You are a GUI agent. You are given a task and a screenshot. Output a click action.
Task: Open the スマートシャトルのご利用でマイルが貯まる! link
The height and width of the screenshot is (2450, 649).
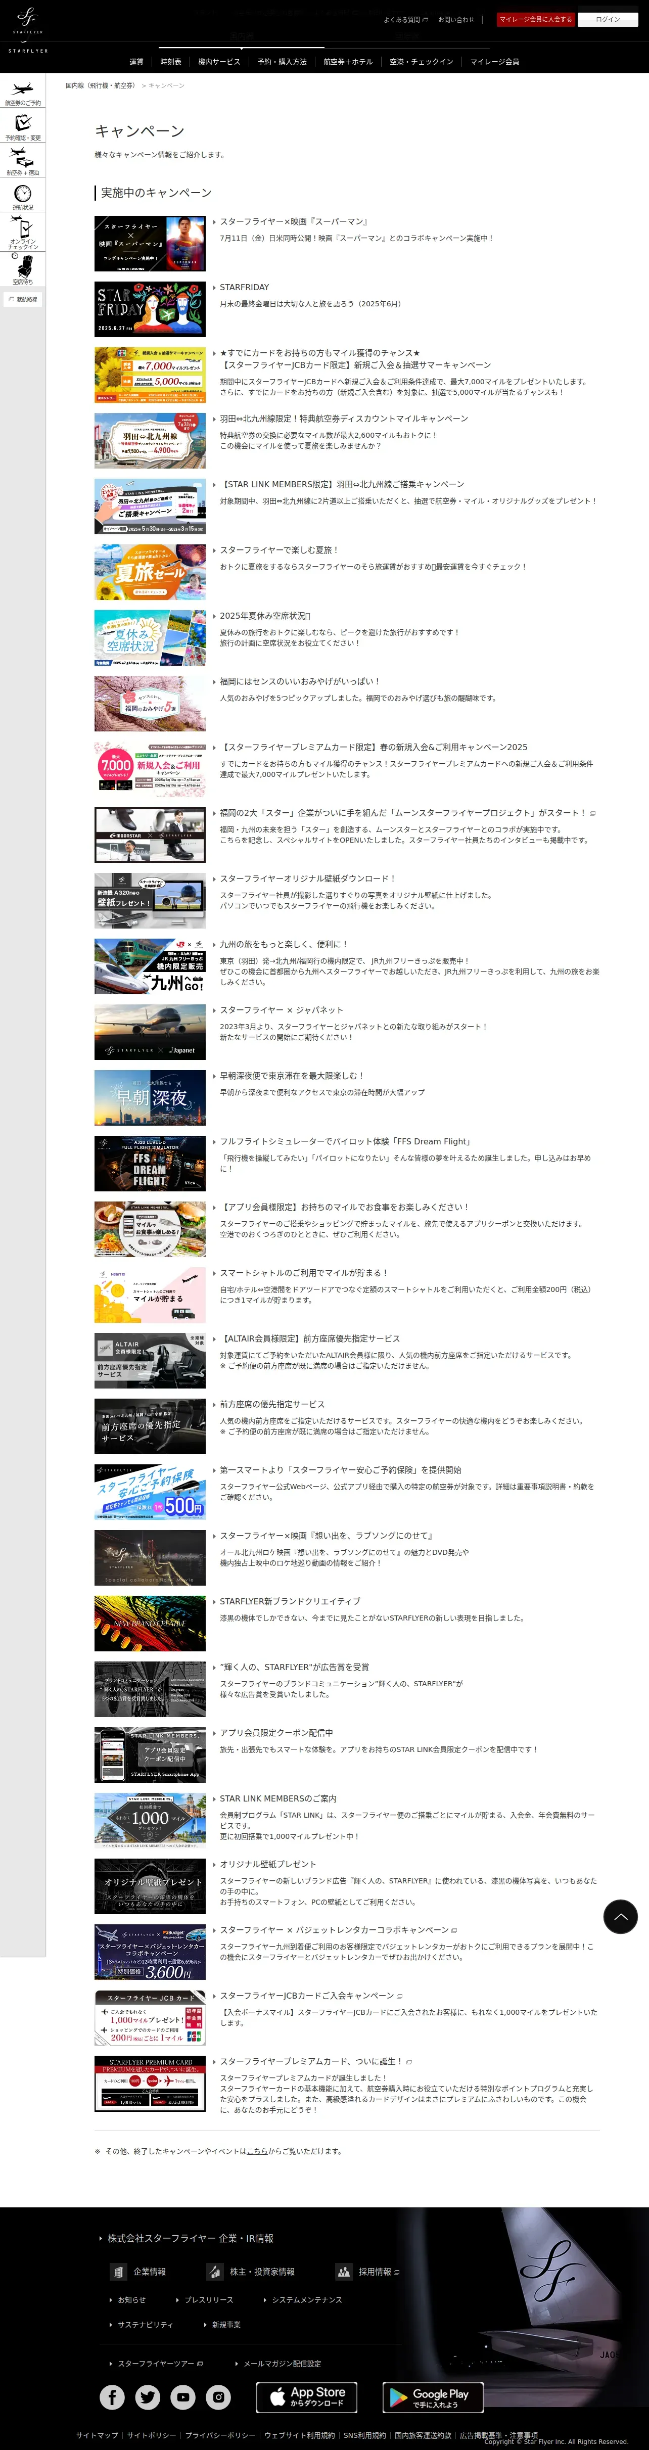click(x=304, y=1273)
